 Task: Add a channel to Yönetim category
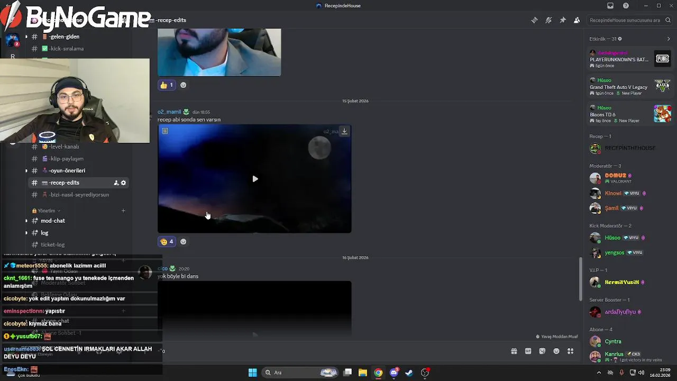coord(123,211)
